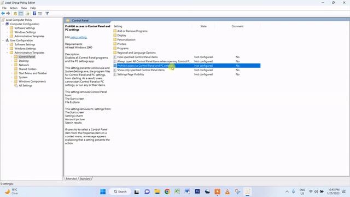
Task: Click the taskbar Search box
Action: [x=120, y=192]
